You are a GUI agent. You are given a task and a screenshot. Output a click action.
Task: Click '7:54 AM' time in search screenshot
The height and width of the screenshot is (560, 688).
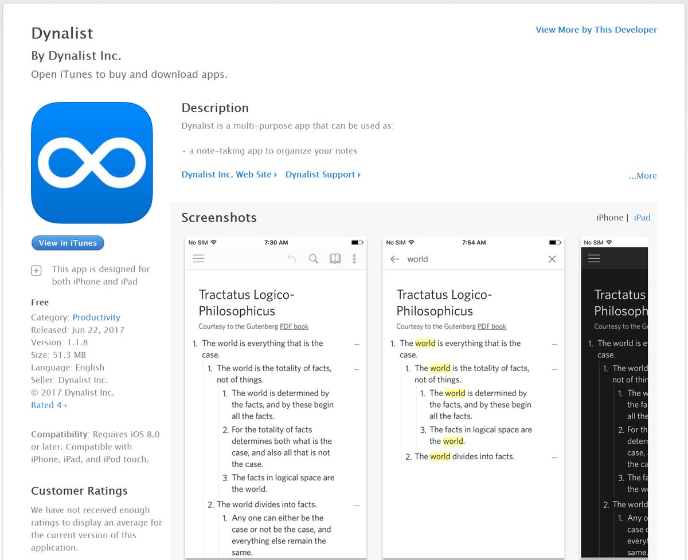[474, 242]
